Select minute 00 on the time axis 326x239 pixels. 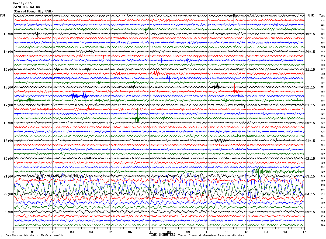click(13, 232)
